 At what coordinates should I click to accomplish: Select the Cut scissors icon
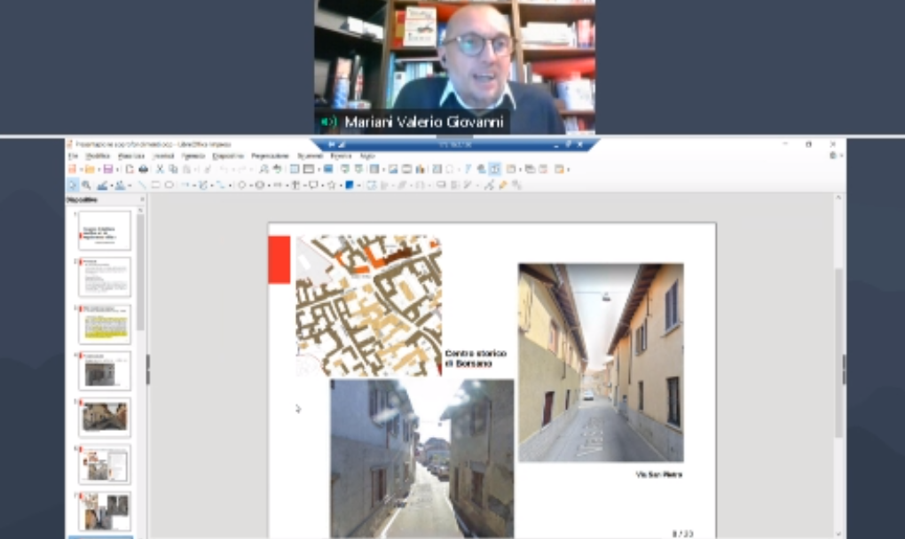[161, 169]
